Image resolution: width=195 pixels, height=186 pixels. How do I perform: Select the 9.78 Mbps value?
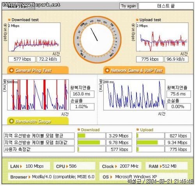pos(119,142)
